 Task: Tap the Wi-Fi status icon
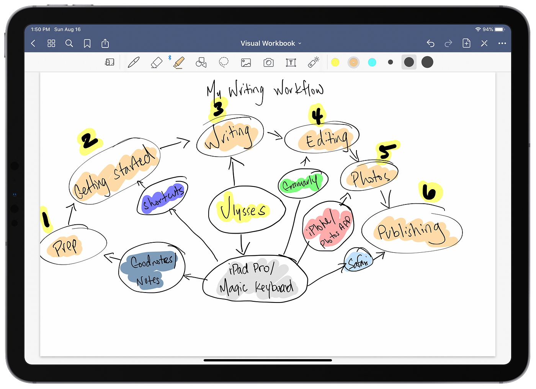(x=478, y=29)
